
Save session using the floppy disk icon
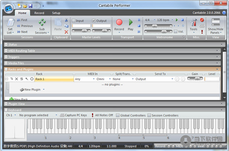(31, 6)
